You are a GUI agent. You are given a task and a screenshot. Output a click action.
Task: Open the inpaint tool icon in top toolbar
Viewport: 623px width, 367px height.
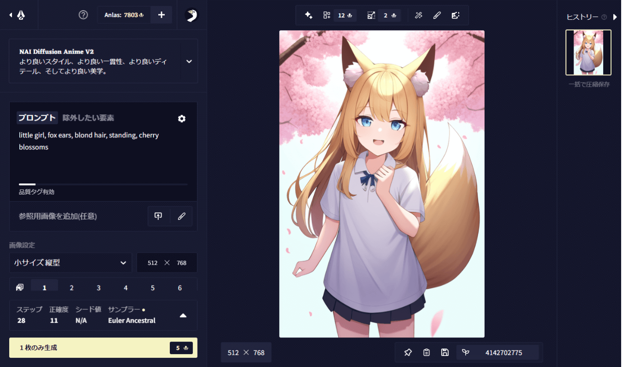click(x=437, y=15)
